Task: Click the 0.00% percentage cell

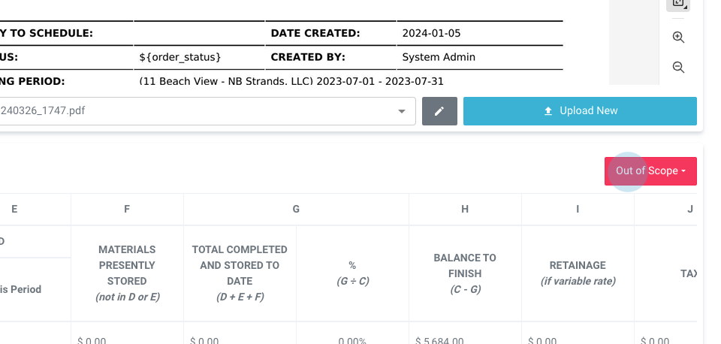Action: 351,340
